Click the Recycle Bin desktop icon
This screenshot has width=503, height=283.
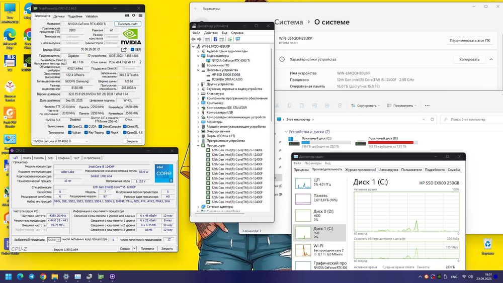click(x=487, y=247)
